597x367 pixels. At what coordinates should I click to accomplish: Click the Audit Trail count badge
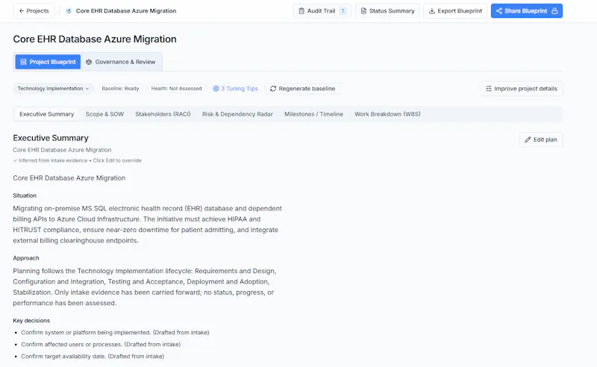tap(343, 11)
